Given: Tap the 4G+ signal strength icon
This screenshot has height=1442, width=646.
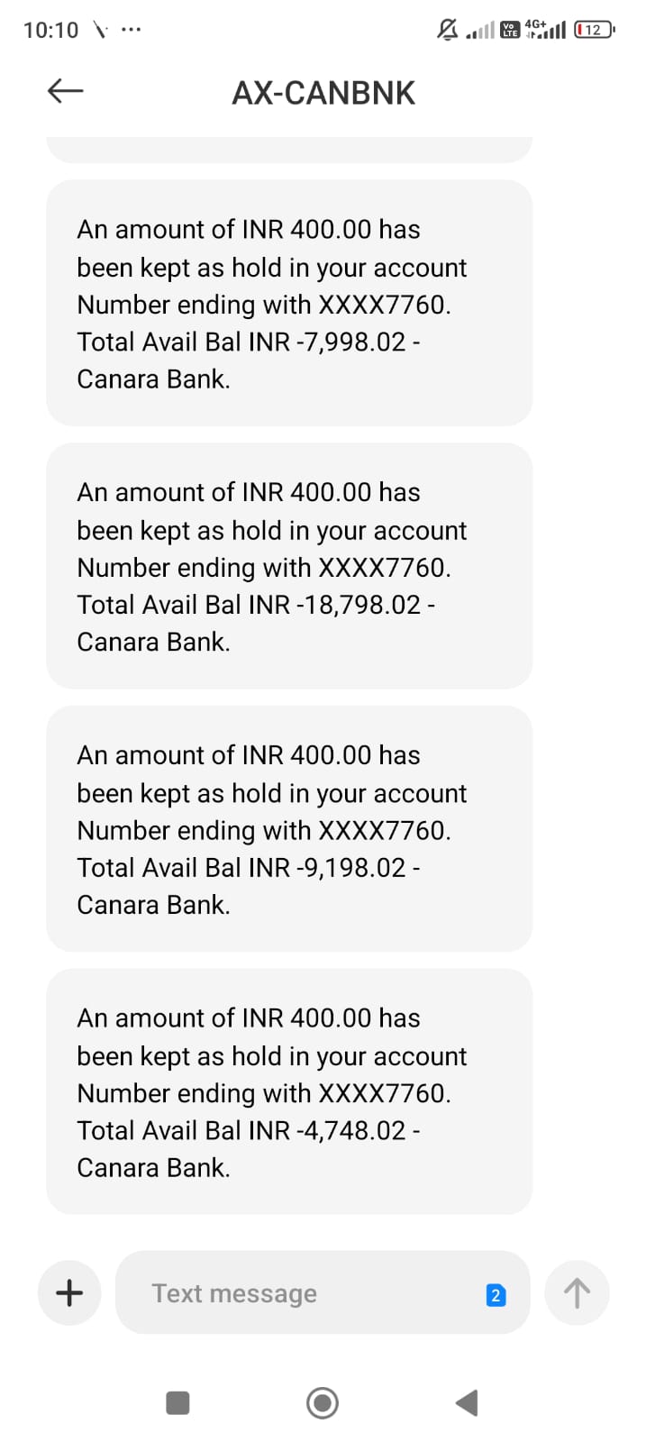Looking at the screenshot, I should point(546,29).
